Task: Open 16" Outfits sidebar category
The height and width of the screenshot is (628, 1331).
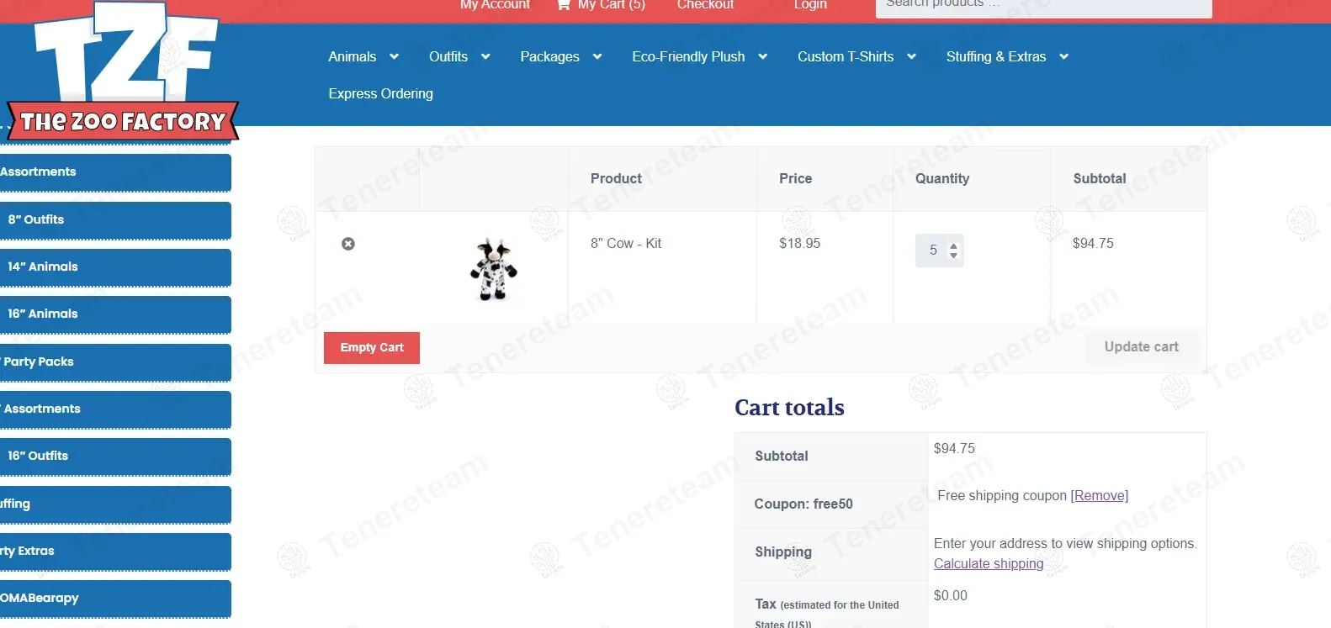Action: click(115, 456)
